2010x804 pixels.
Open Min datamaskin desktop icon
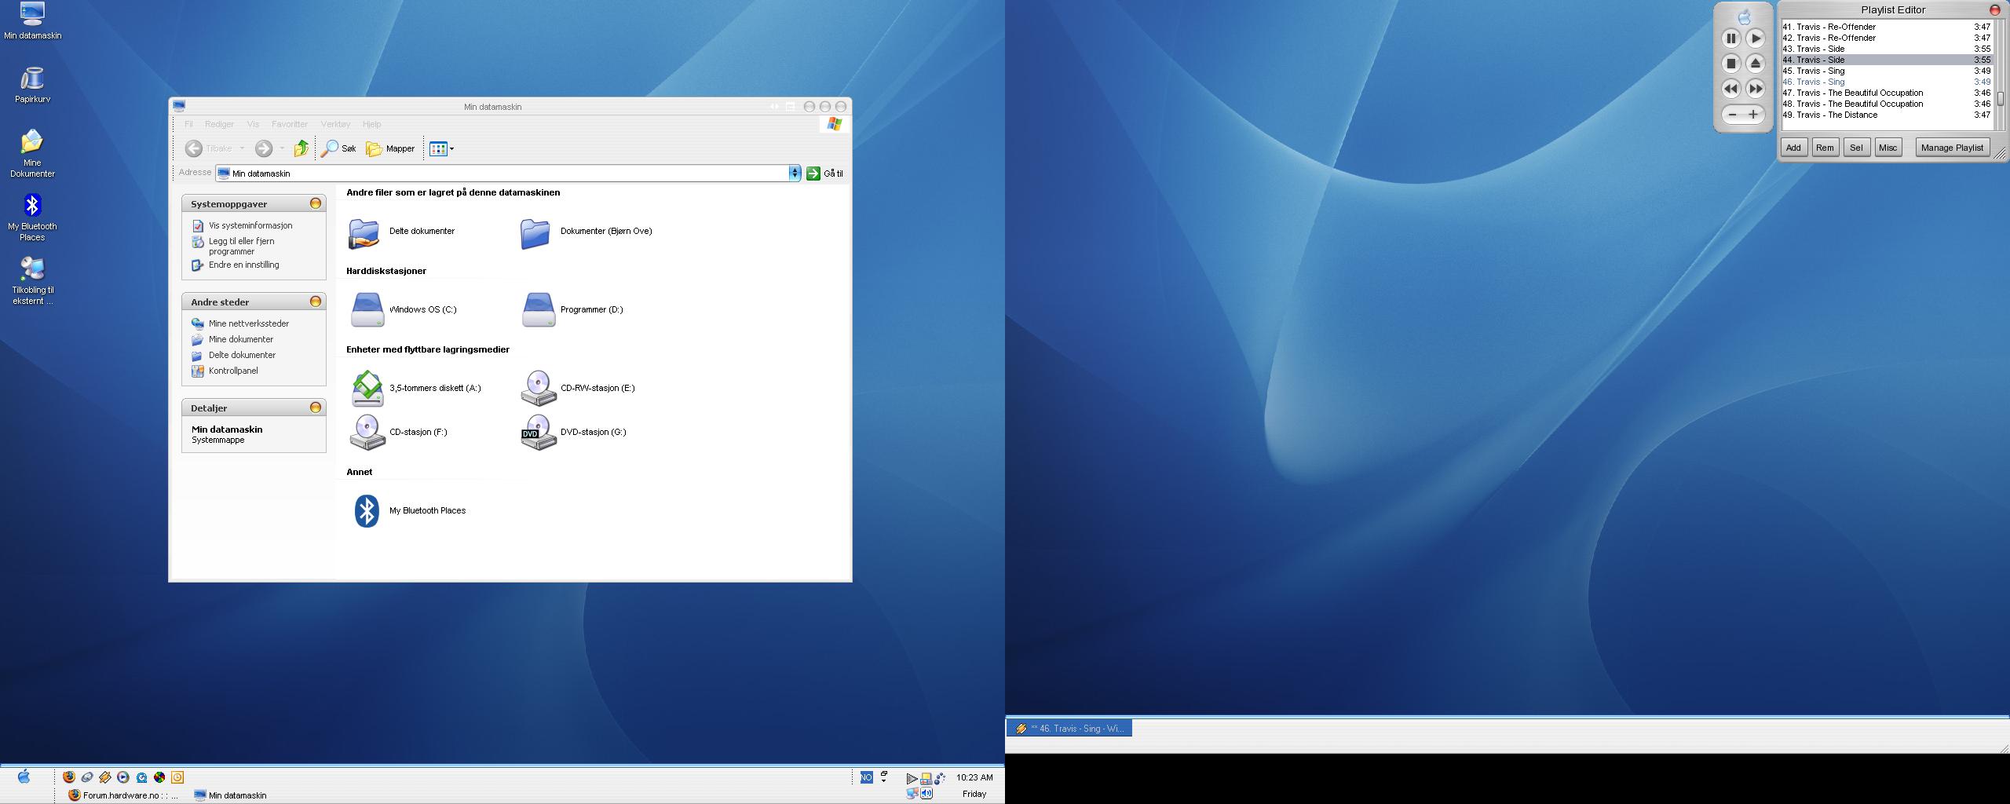pos(32,21)
